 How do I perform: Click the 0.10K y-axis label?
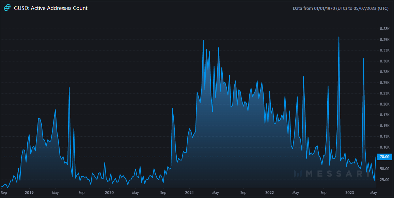385,147
